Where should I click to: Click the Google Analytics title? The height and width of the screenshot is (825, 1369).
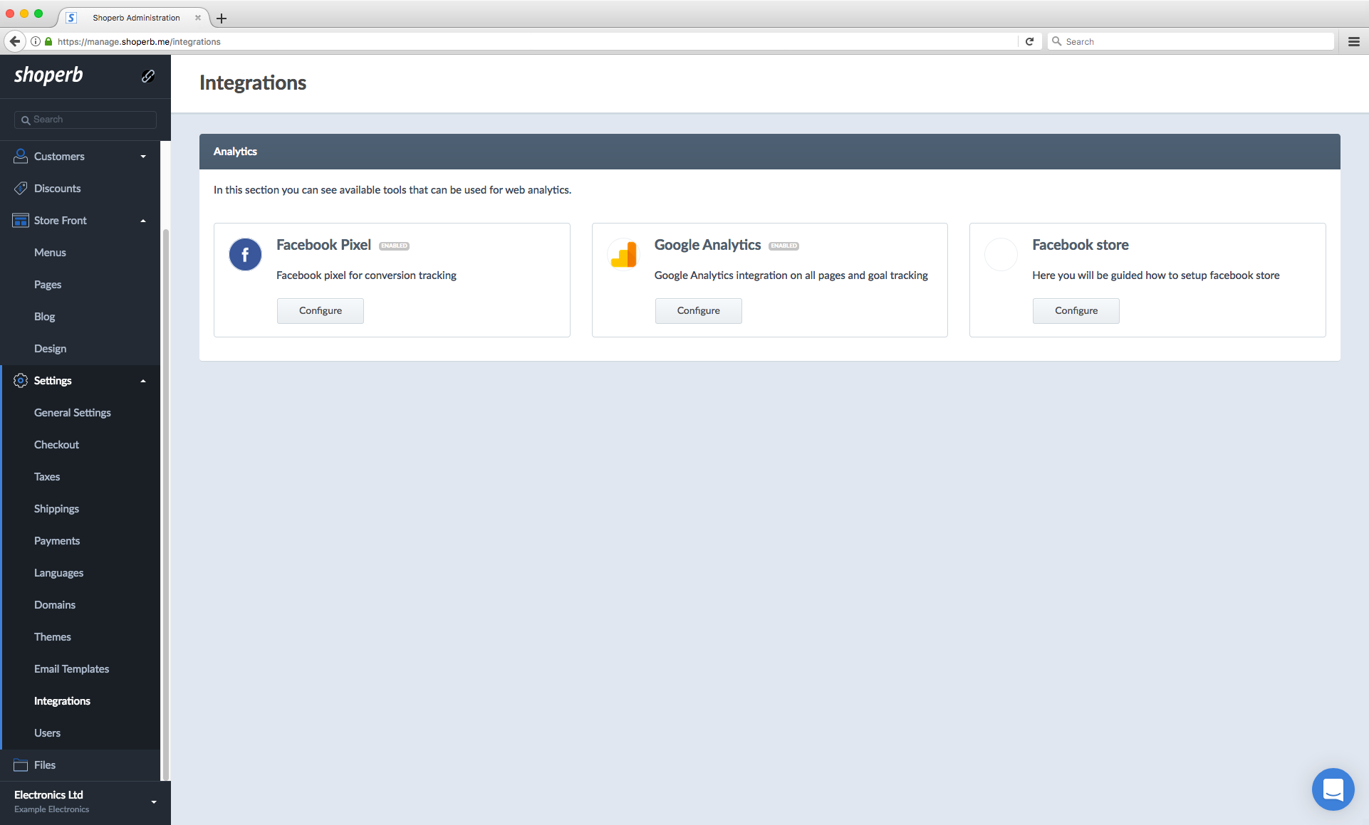pos(707,244)
